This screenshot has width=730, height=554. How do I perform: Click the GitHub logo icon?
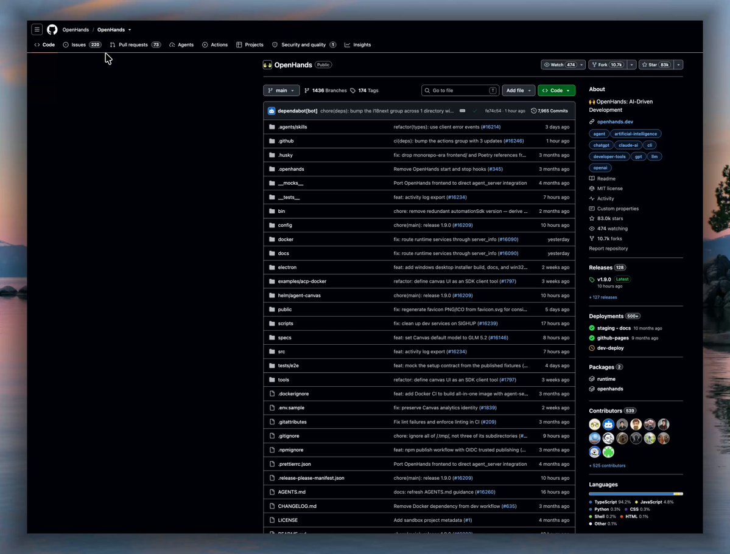(x=52, y=29)
